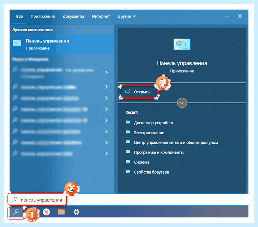Open recent item Свойства браузера
Viewport: 258px width, 227px height.
pos(151,172)
